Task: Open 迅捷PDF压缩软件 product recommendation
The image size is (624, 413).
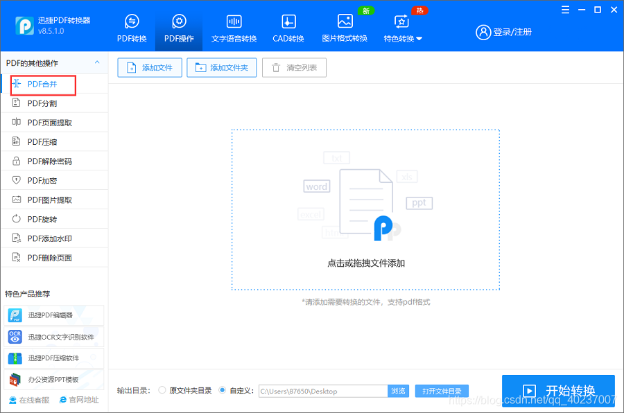Action: (x=53, y=358)
